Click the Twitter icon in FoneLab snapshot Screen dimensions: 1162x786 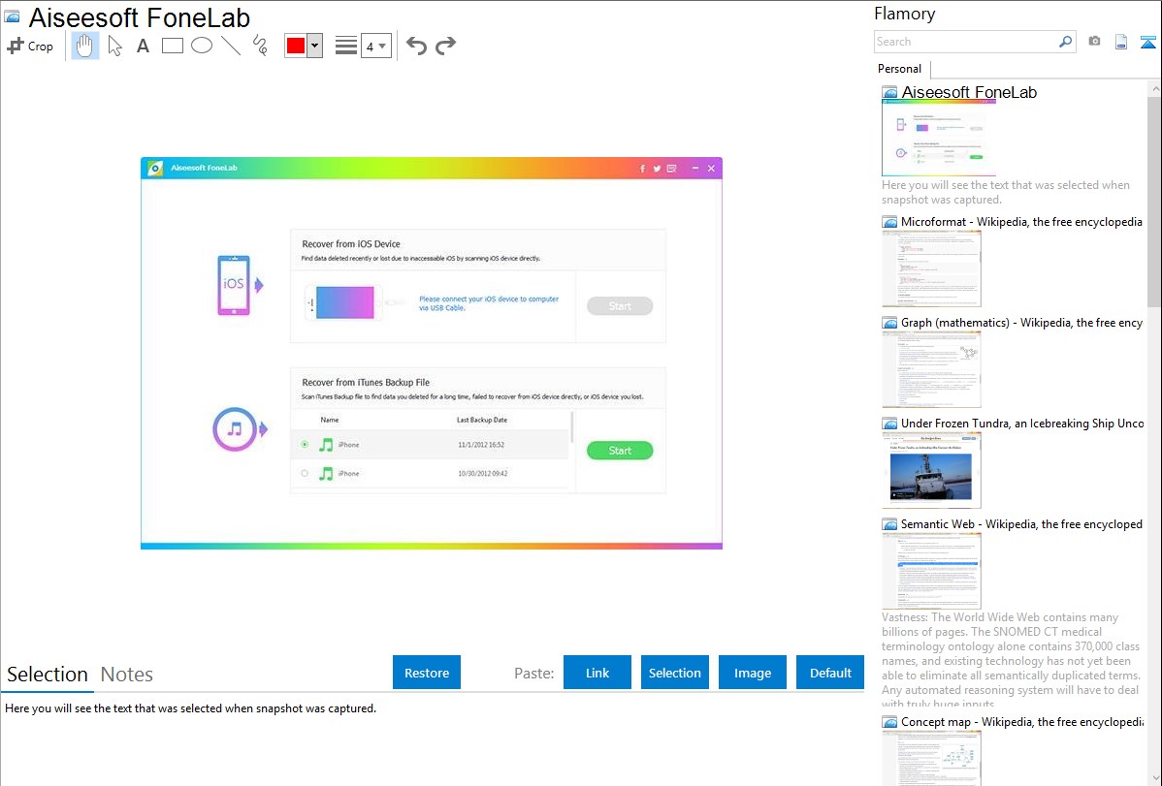click(657, 169)
